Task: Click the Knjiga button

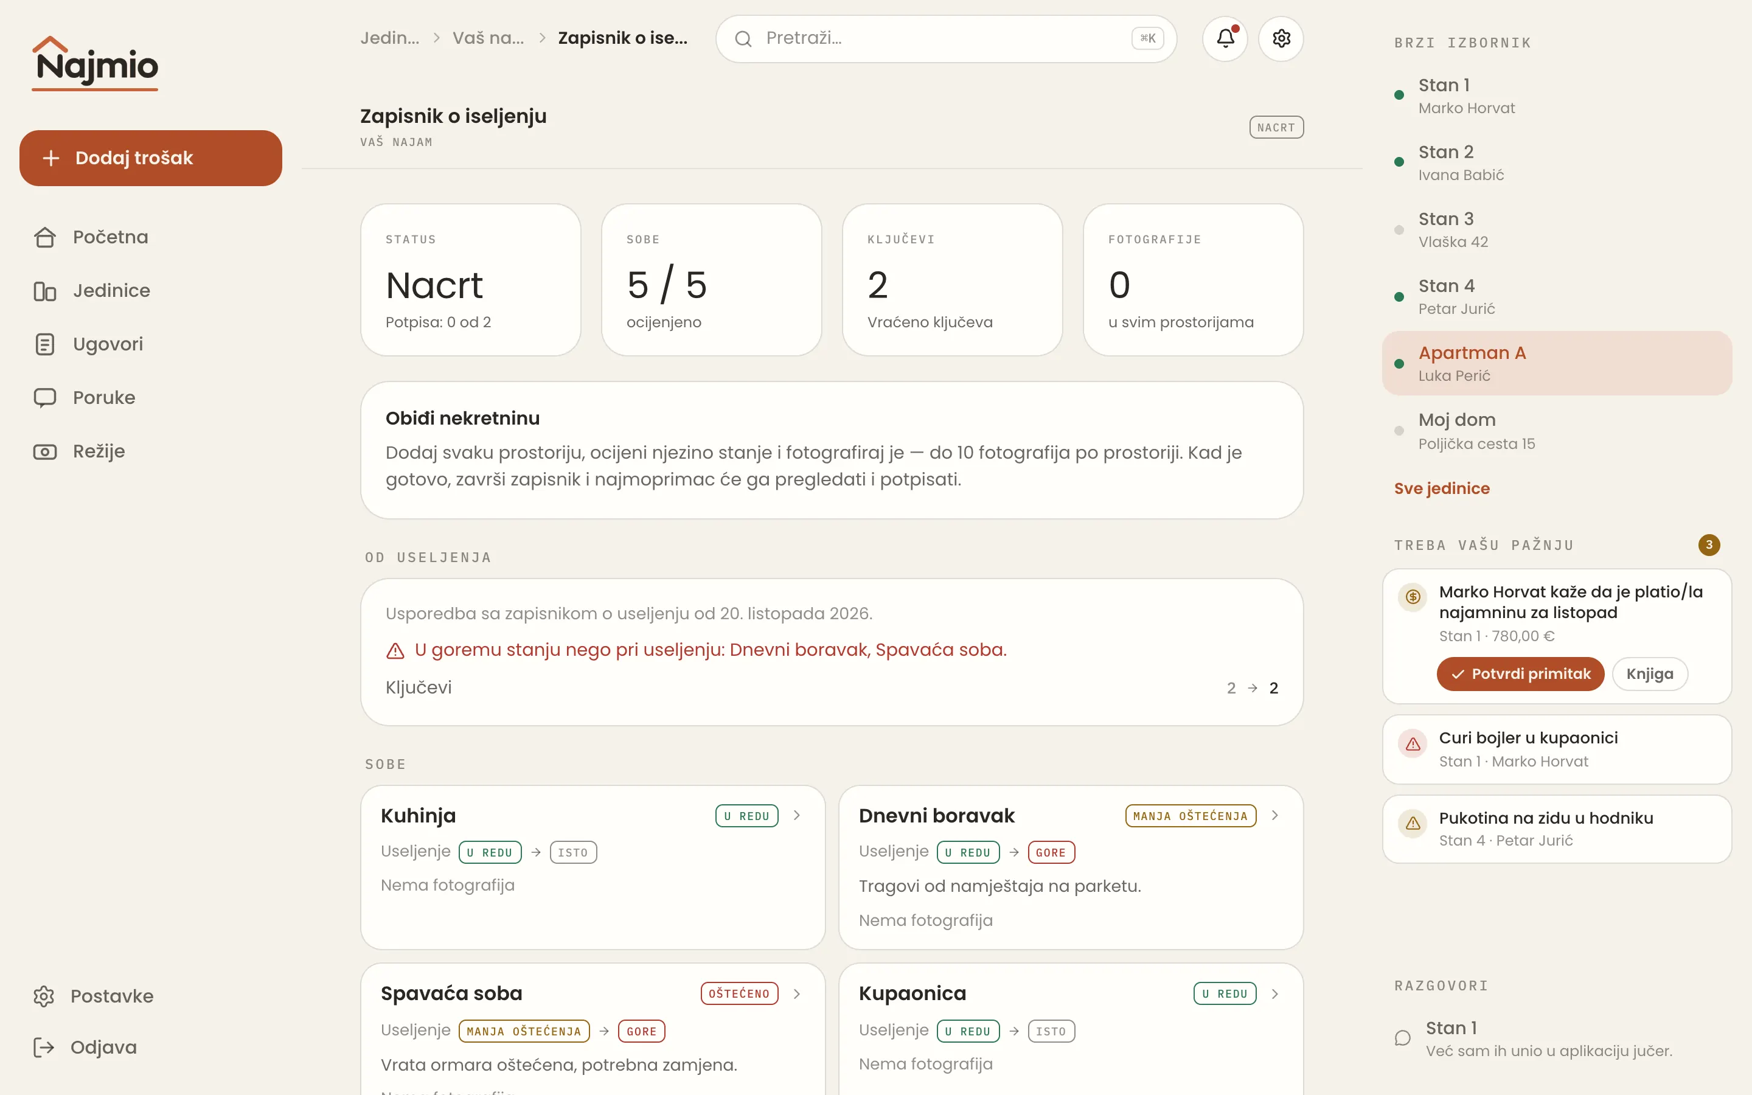Action: coord(1649,673)
